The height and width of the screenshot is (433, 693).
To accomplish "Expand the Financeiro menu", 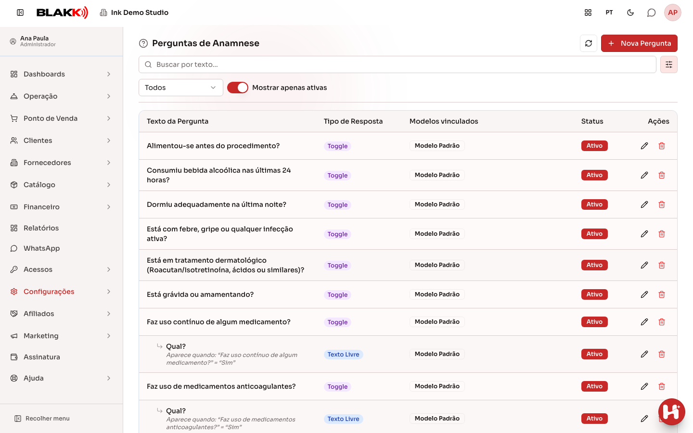I will click(x=62, y=207).
